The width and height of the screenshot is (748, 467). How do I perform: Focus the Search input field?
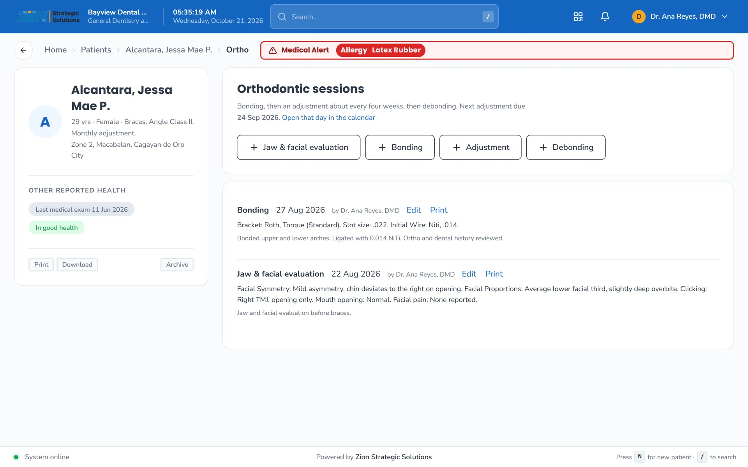point(384,17)
